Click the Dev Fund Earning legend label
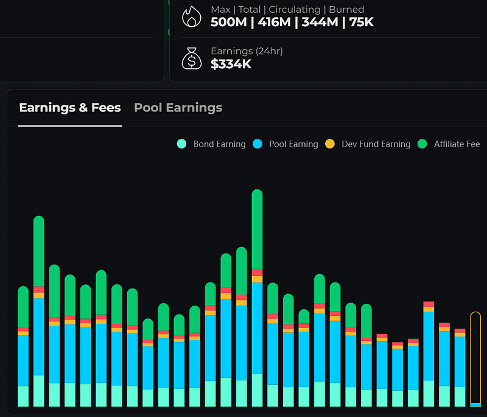The width and height of the screenshot is (487, 417). coord(376,144)
